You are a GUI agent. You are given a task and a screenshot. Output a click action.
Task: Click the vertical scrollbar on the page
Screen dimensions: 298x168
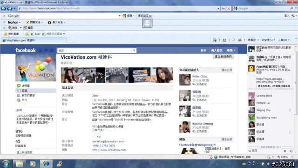[x=296, y=83]
